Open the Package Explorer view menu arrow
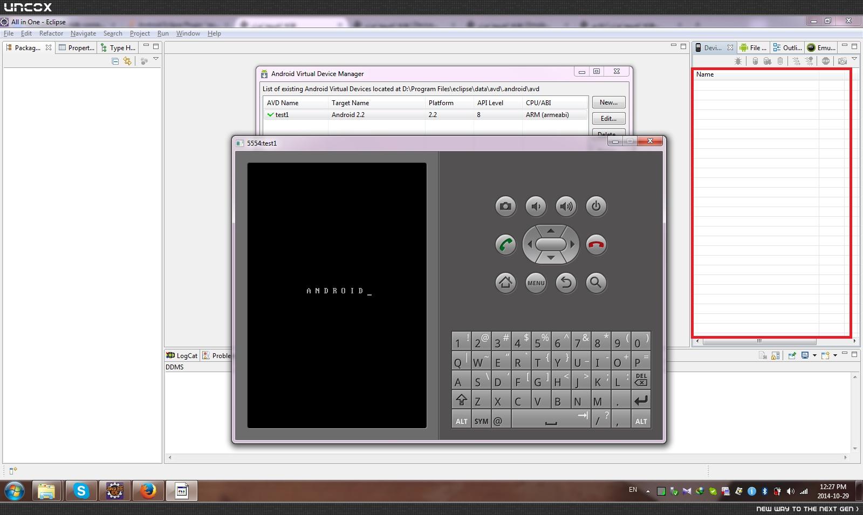Viewport: 863px width, 515px height. click(x=156, y=59)
